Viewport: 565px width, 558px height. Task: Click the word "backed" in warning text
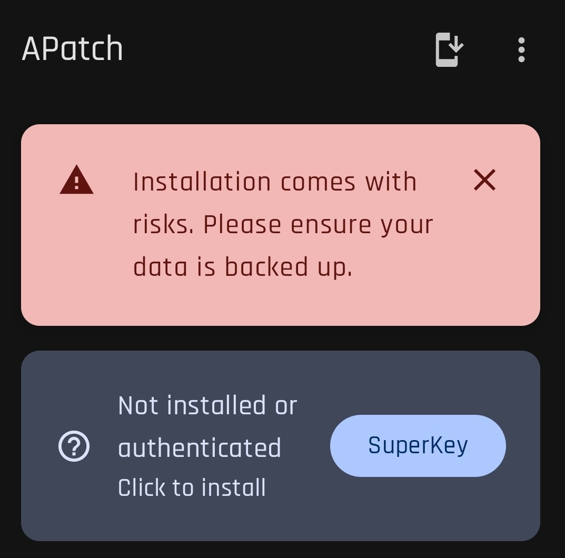(266, 267)
